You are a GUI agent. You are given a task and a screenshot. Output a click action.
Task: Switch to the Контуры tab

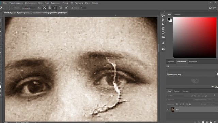[x=185, y=91]
